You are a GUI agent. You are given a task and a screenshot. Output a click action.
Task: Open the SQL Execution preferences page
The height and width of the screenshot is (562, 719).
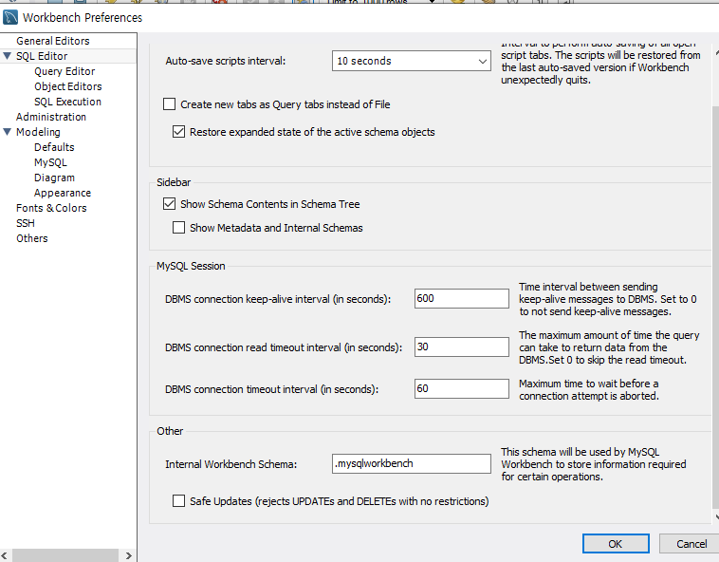click(x=67, y=102)
